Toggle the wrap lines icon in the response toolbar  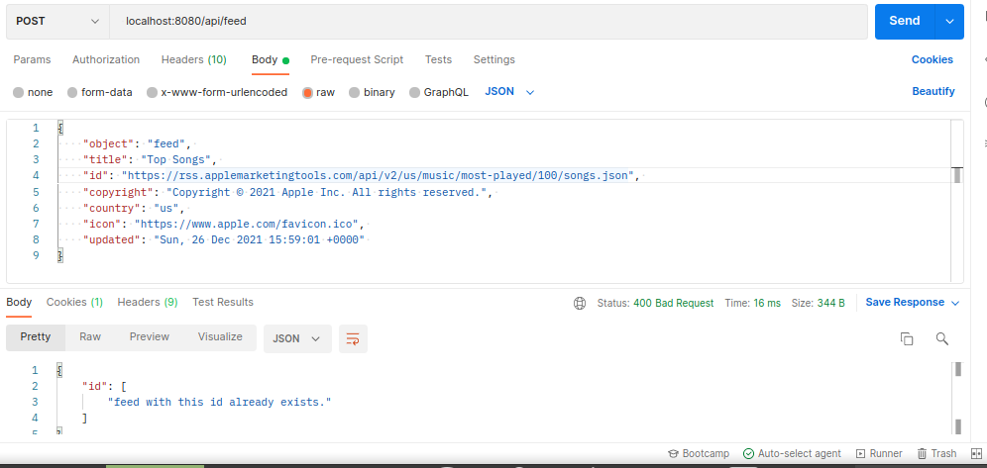[353, 338]
